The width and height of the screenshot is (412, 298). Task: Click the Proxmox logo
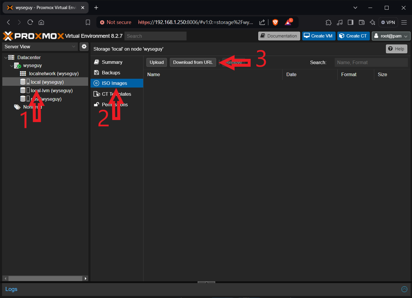[x=33, y=36]
